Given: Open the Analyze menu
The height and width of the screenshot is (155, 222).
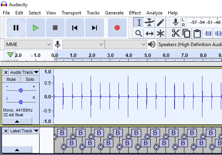Looking at the screenshot, I should [x=154, y=13].
